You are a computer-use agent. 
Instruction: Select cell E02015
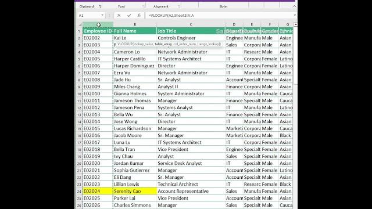pos(98,128)
